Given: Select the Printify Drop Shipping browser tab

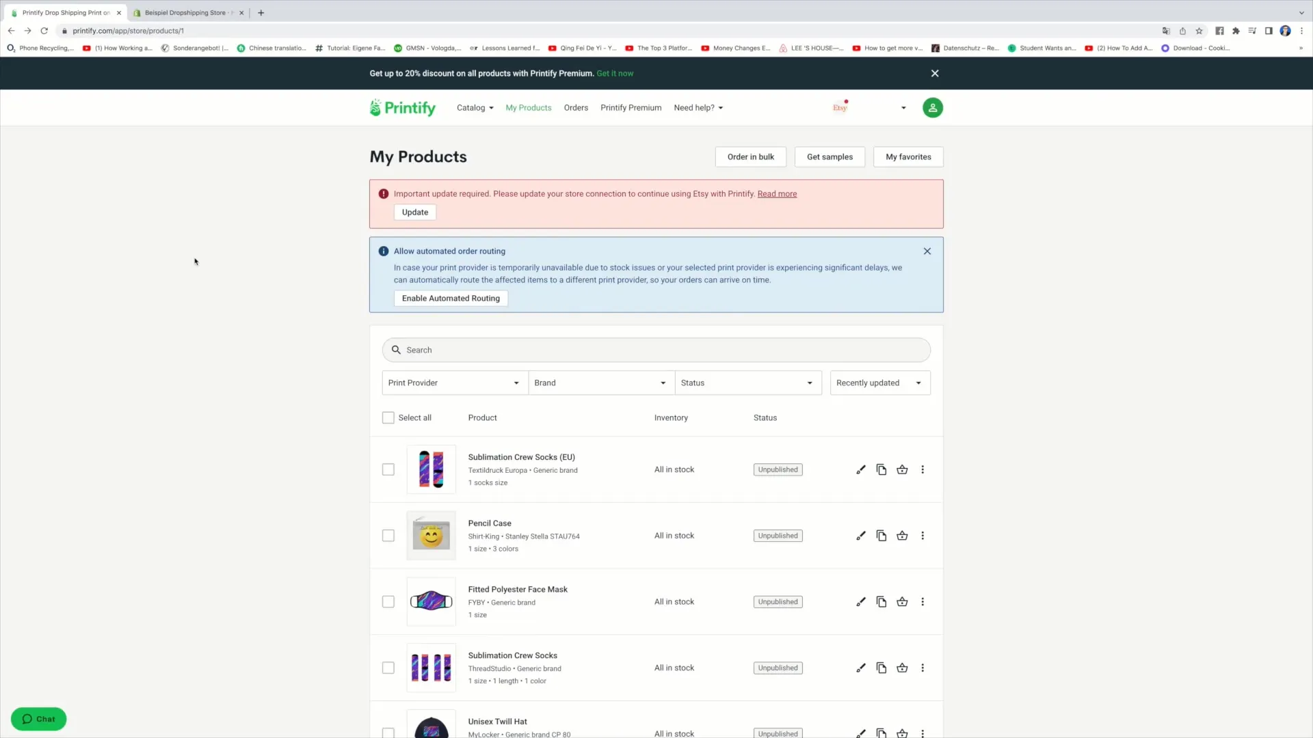Looking at the screenshot, I should click(65, 12).
